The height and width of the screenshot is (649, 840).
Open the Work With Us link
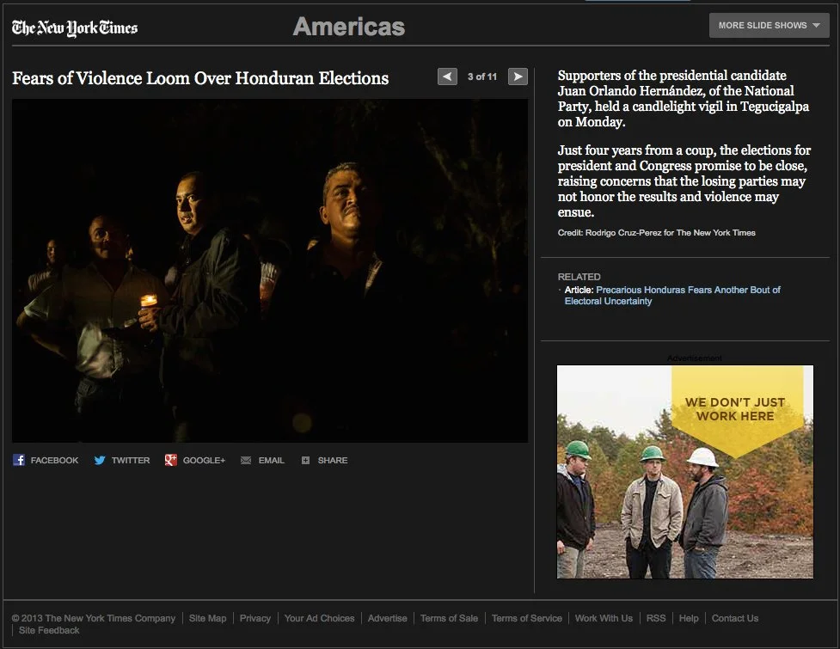click(x=604, y=618)
